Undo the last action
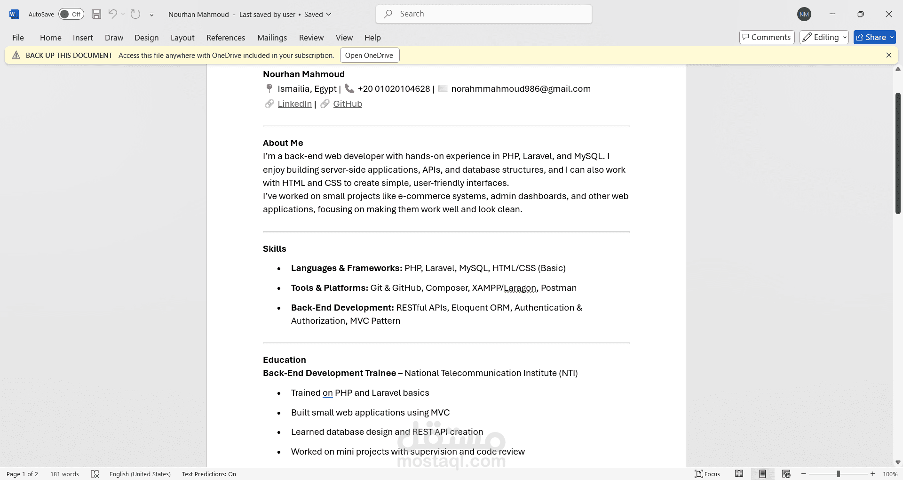903x480 pixels. 112,14
